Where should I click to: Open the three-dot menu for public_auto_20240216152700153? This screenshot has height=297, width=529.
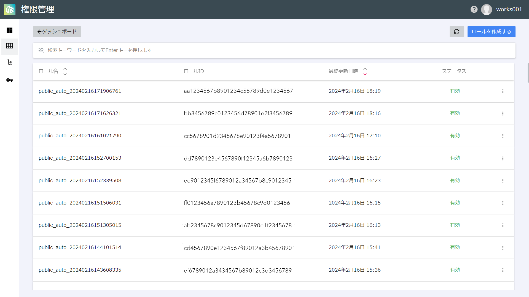[503, 158]
